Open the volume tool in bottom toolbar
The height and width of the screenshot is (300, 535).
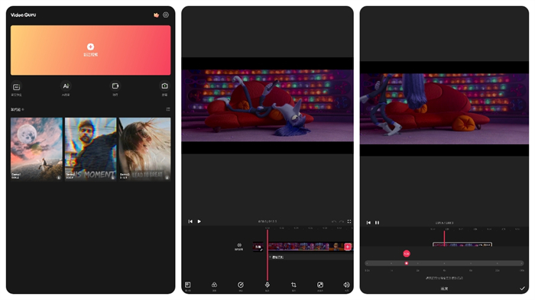346,285
